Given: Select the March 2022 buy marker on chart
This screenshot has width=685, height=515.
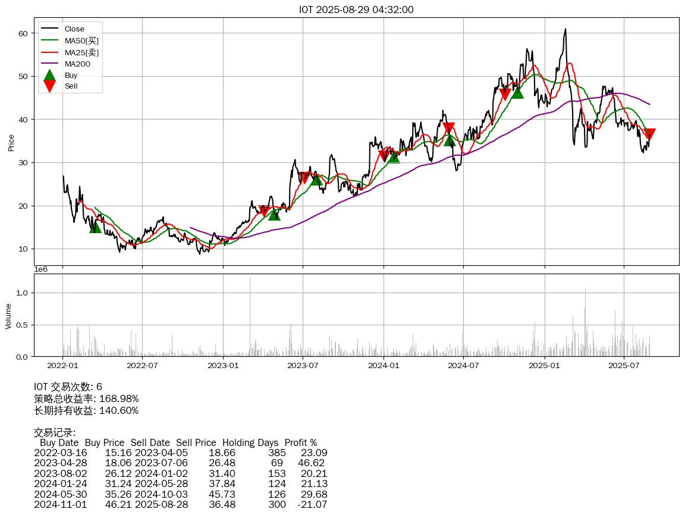Looking at the screenshot, I should pyautogui.click(x=95, y=227).
